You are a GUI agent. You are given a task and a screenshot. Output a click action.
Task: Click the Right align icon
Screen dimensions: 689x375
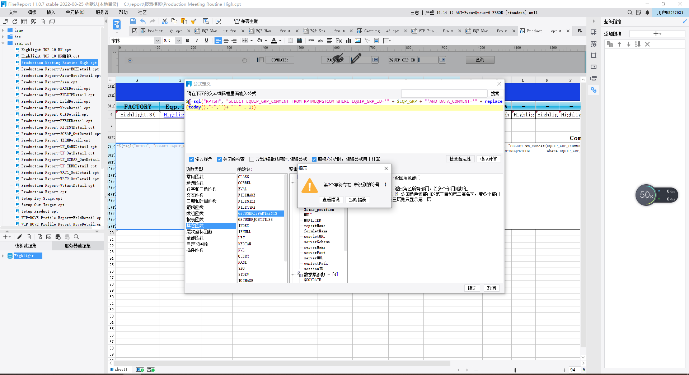[234, 41]
